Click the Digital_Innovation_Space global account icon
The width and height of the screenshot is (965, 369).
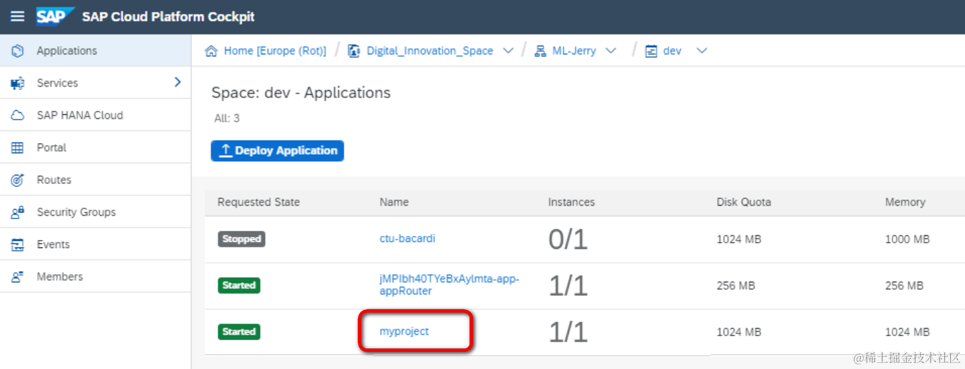(x=354, y=51)
